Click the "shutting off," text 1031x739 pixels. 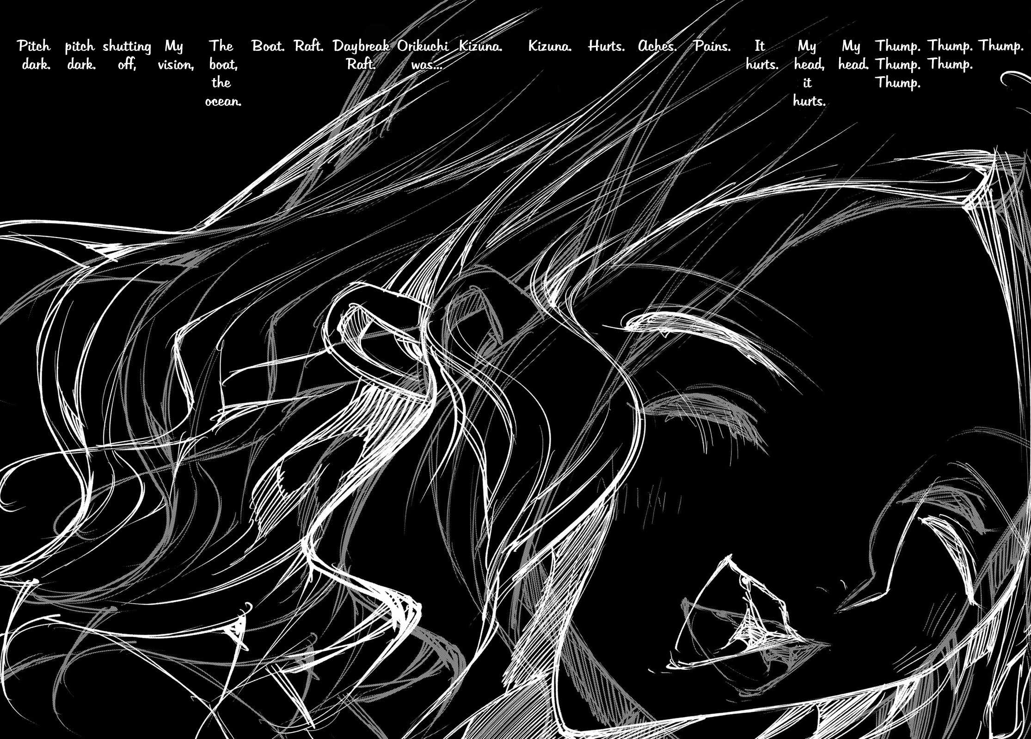[127, 55]
